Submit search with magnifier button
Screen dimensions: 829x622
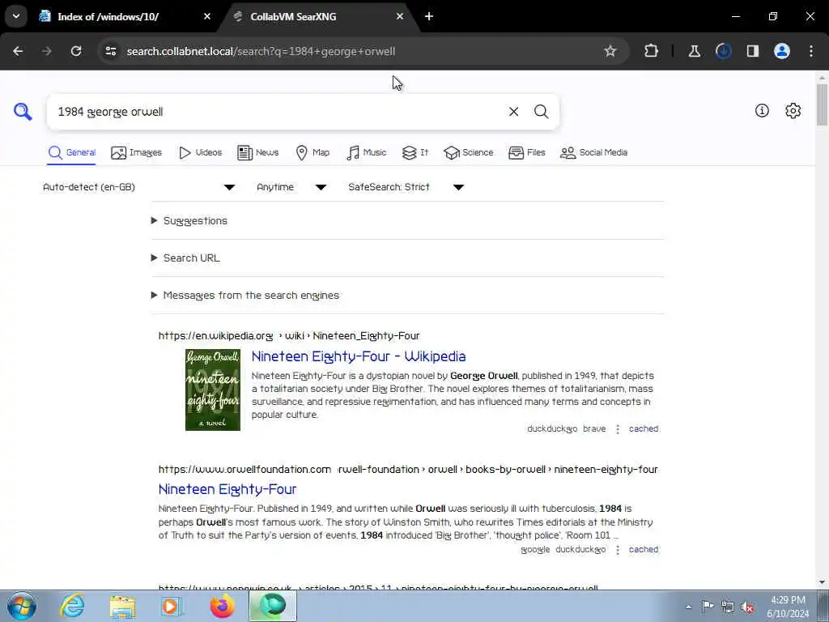click(541, 112)
